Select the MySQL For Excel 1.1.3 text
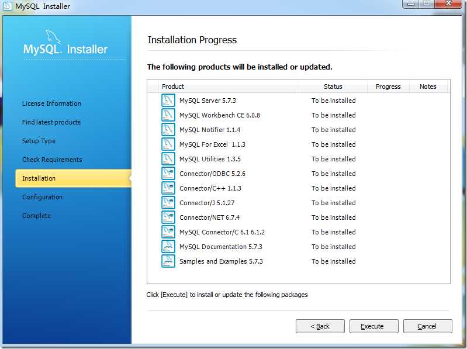This screenshot has height=349, width=467. (212, 144)
